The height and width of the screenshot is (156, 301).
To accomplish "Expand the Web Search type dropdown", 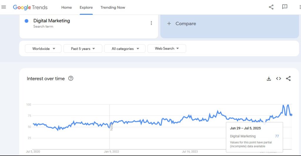I will 167,49.
